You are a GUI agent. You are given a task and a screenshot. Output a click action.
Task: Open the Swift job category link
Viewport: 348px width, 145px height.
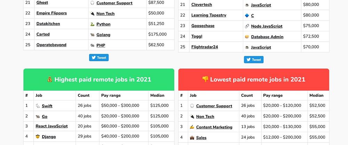(x=47, y=106)
